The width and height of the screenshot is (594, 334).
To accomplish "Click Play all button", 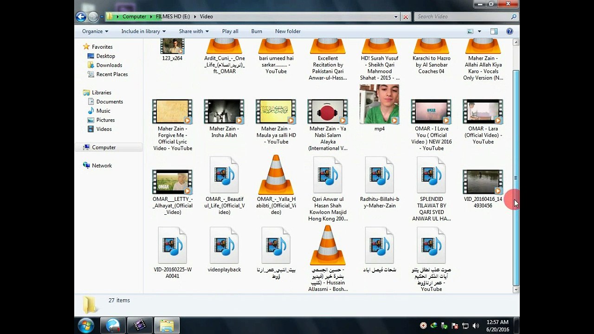I will pyautogui.click(x=230, y=31).
